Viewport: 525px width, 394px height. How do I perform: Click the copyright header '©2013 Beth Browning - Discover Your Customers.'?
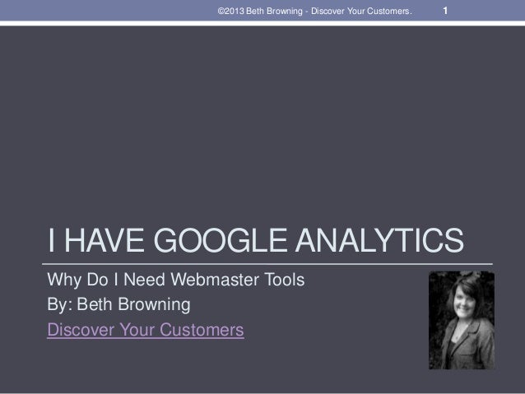pos(314,11)
